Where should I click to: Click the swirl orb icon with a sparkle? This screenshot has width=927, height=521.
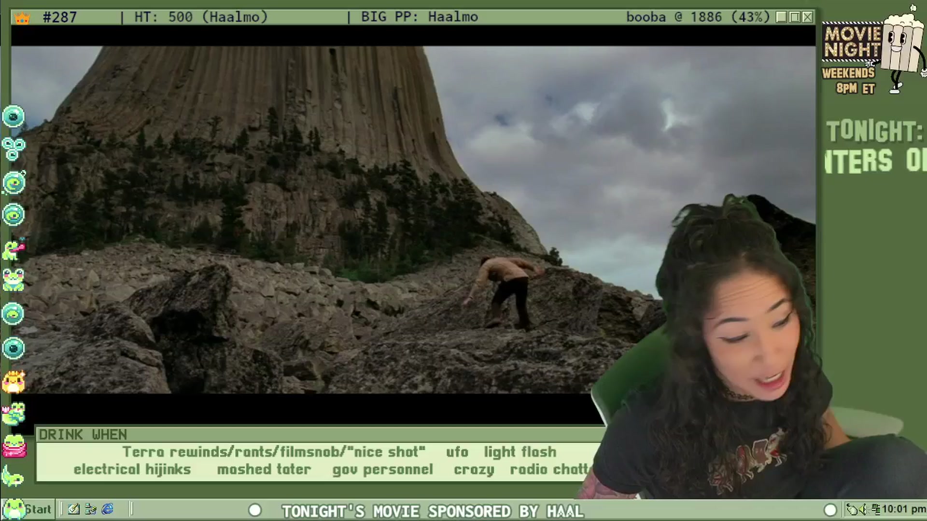pyautogui.click(x=14, y=182)
